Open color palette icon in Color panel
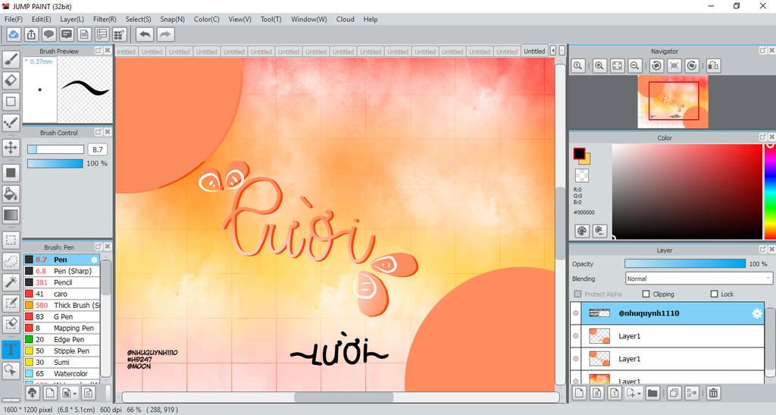776x415 pixels. pyautogui.click(x=582, y=231)
